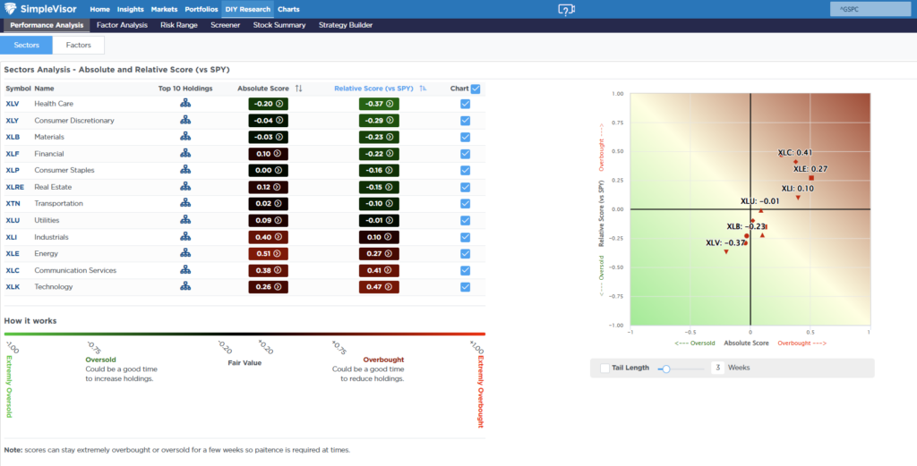The height and width of the screenshot is (466, 917).
Task: Toggle the Chart header select-all checkbox
Action: point(476,89)
